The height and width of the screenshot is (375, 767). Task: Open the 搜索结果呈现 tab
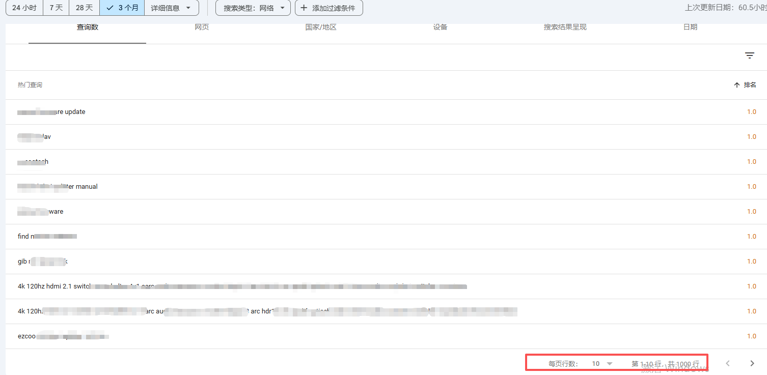point(565,27)
